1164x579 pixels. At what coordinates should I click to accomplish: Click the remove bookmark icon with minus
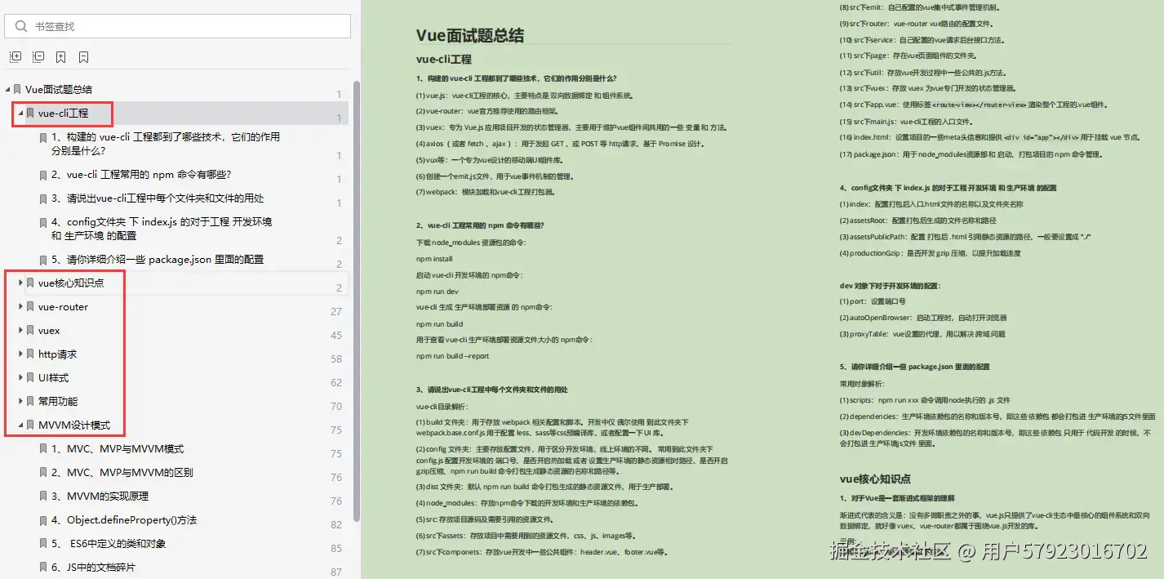click(x=84, y=57)
